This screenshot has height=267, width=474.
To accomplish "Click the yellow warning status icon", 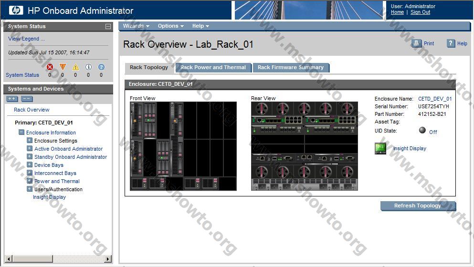I will [x=75, y=67].
